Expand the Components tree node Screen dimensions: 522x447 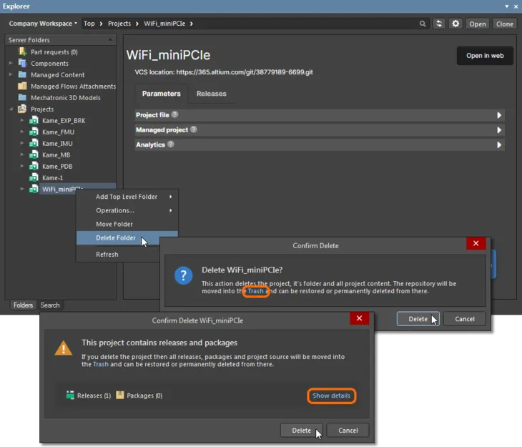[x=11, y=63]
